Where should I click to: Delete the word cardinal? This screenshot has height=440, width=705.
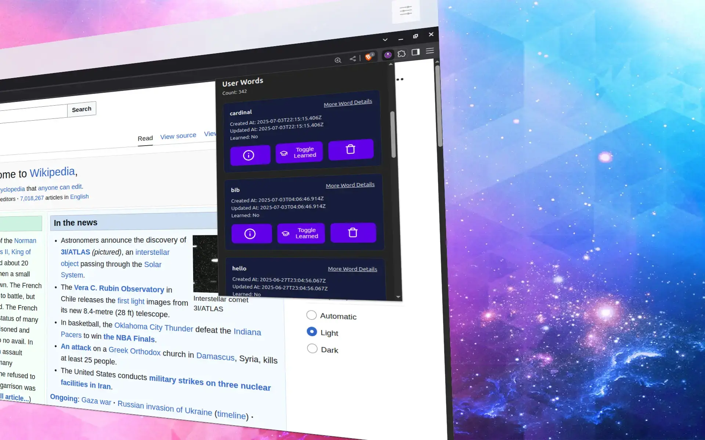pos(351,149)
